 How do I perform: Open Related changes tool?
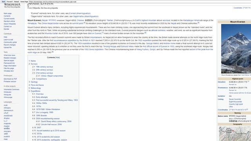point(10,58)
